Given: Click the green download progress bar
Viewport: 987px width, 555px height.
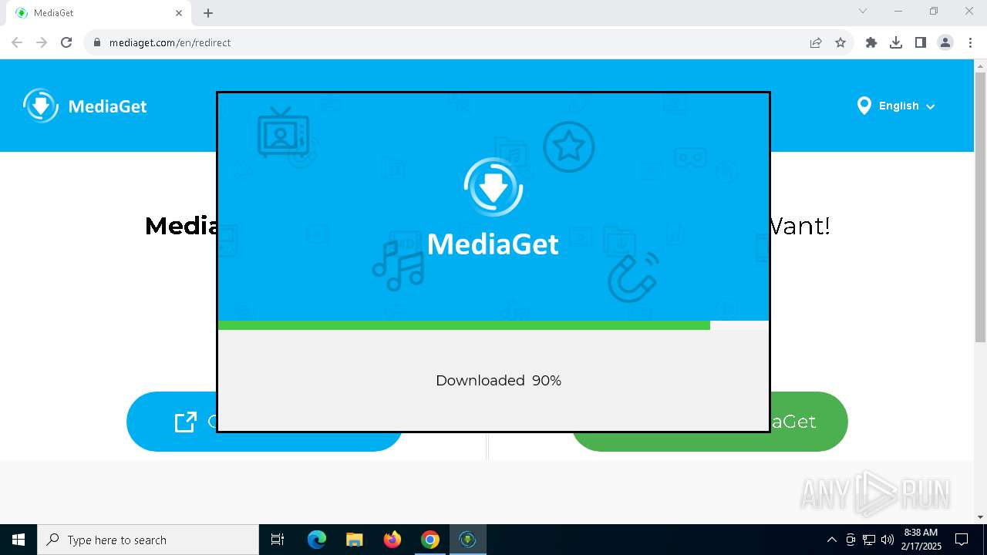Looking at the screenshot, I should [464, 325].
